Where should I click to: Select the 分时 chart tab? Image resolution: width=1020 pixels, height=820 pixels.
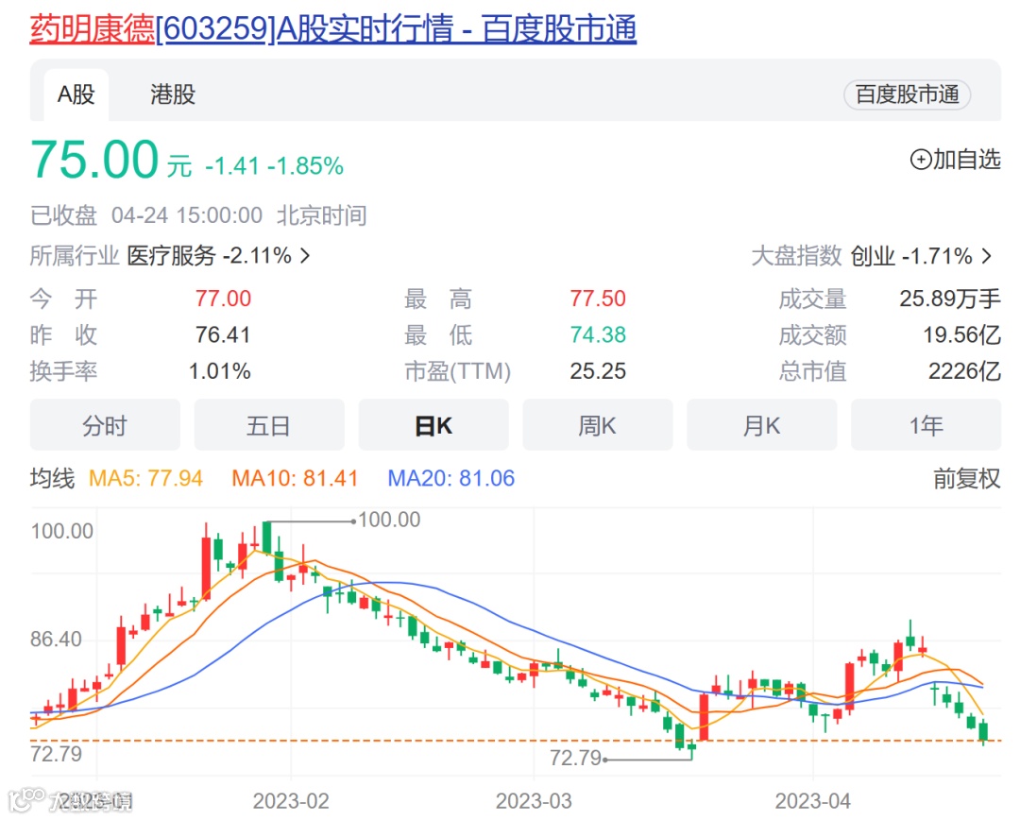[105, 426]
